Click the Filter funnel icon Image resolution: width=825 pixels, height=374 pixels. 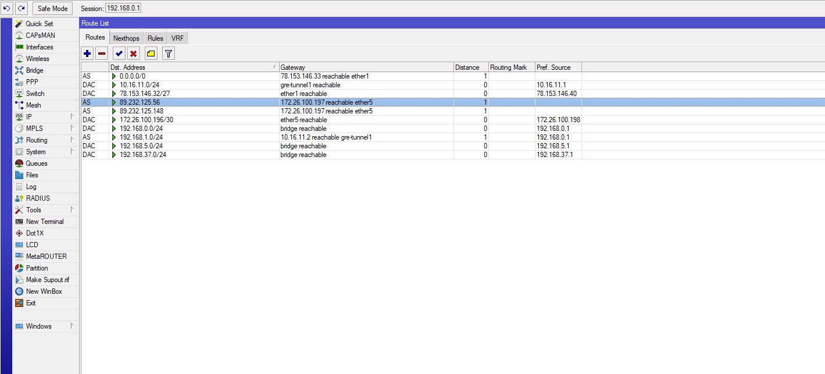[169, 54]
